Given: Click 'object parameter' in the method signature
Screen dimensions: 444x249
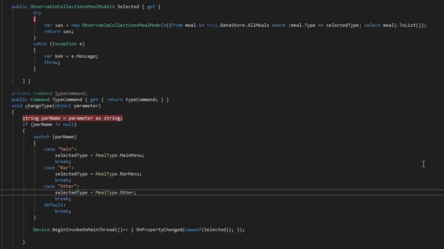Looking at the screenshot, I should 76,106.
